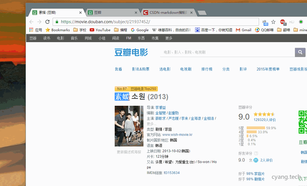Open the YouTube bookmark

pos(100,30)
